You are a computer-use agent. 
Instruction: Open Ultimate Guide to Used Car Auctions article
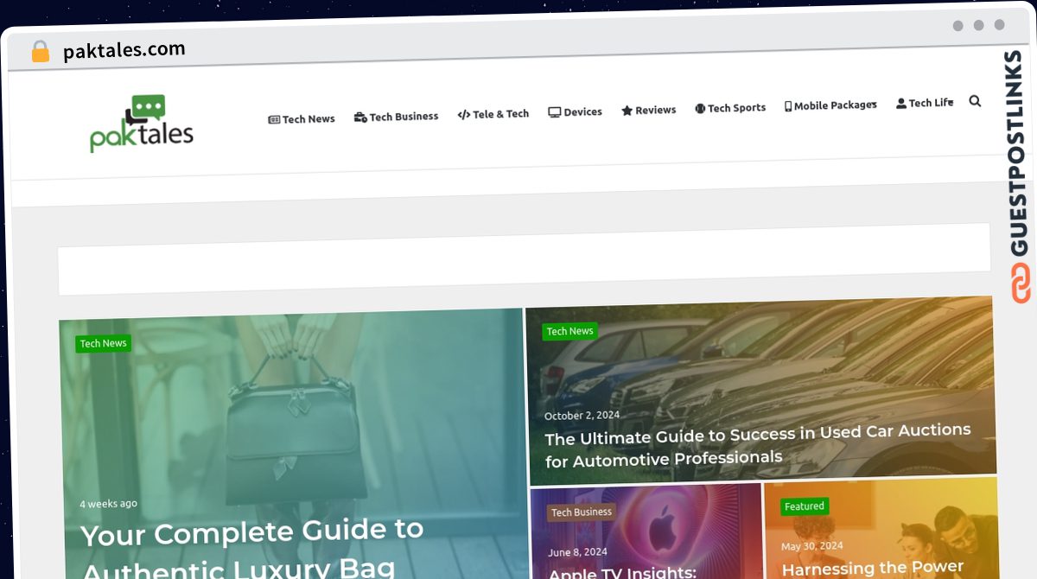pyautogui.click(x=759, y=444)
